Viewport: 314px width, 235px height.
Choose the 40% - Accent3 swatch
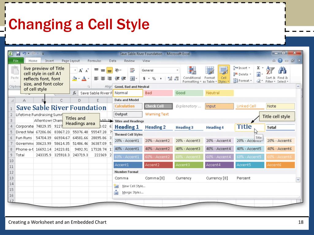click(189, 149)
